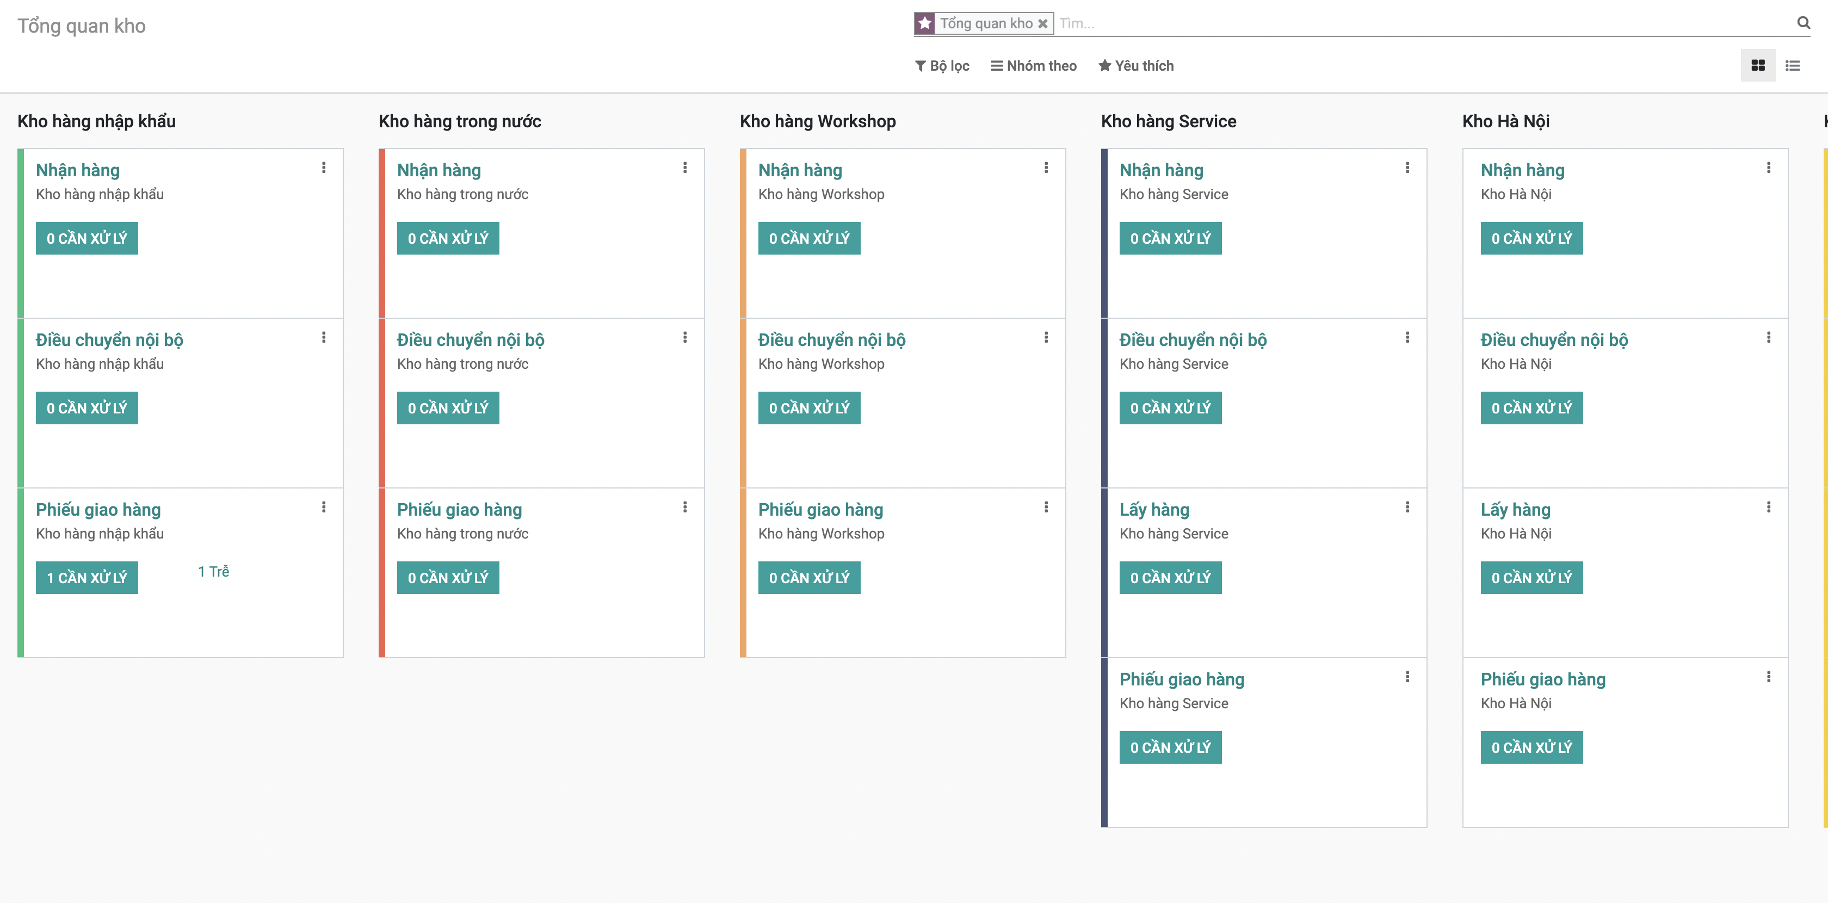Open Phiếu giao hàng title in Kho hàng Service
Viewport: 1828px width, 903px height.
click(x=1181, y=679)
